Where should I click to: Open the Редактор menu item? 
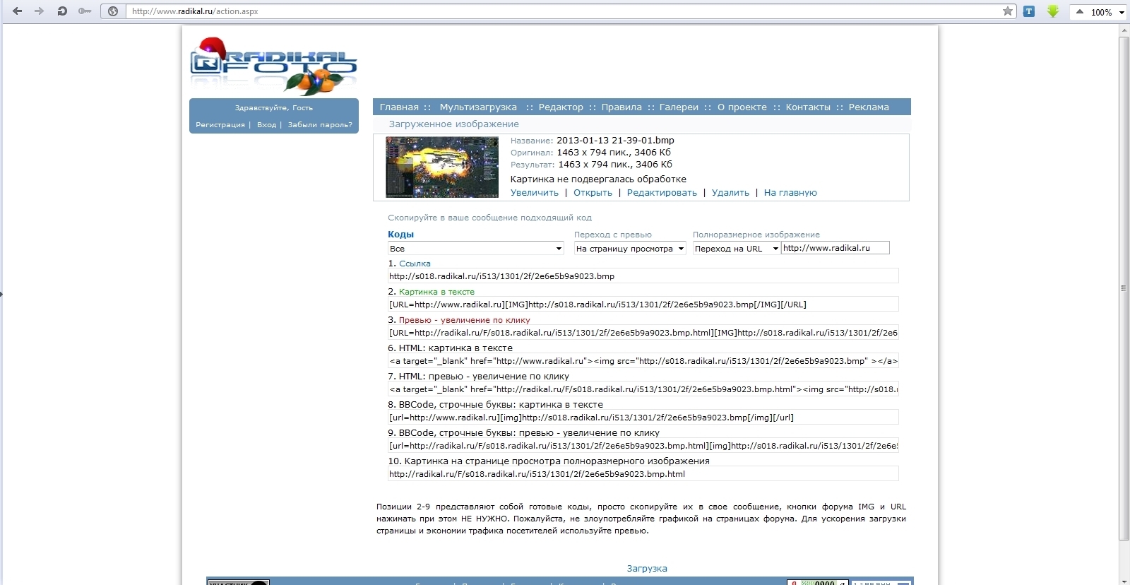point(561,107)
